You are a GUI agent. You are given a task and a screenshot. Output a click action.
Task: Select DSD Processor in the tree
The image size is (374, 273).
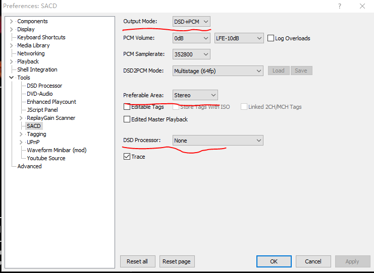[x=44, y=86]
